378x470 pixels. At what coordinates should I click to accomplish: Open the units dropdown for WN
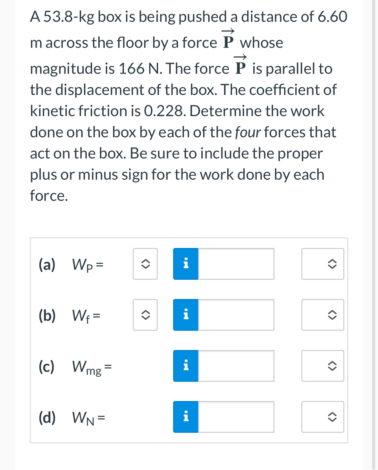(323, 417)
